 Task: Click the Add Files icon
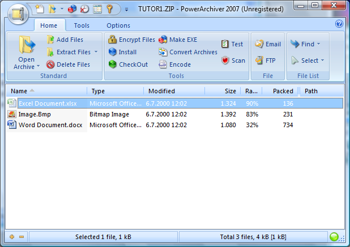50,40
